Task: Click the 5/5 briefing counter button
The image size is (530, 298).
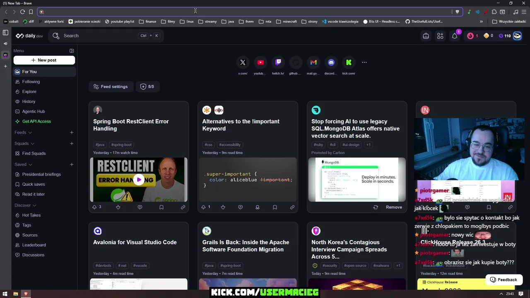Action: click(x=147, y=87)
